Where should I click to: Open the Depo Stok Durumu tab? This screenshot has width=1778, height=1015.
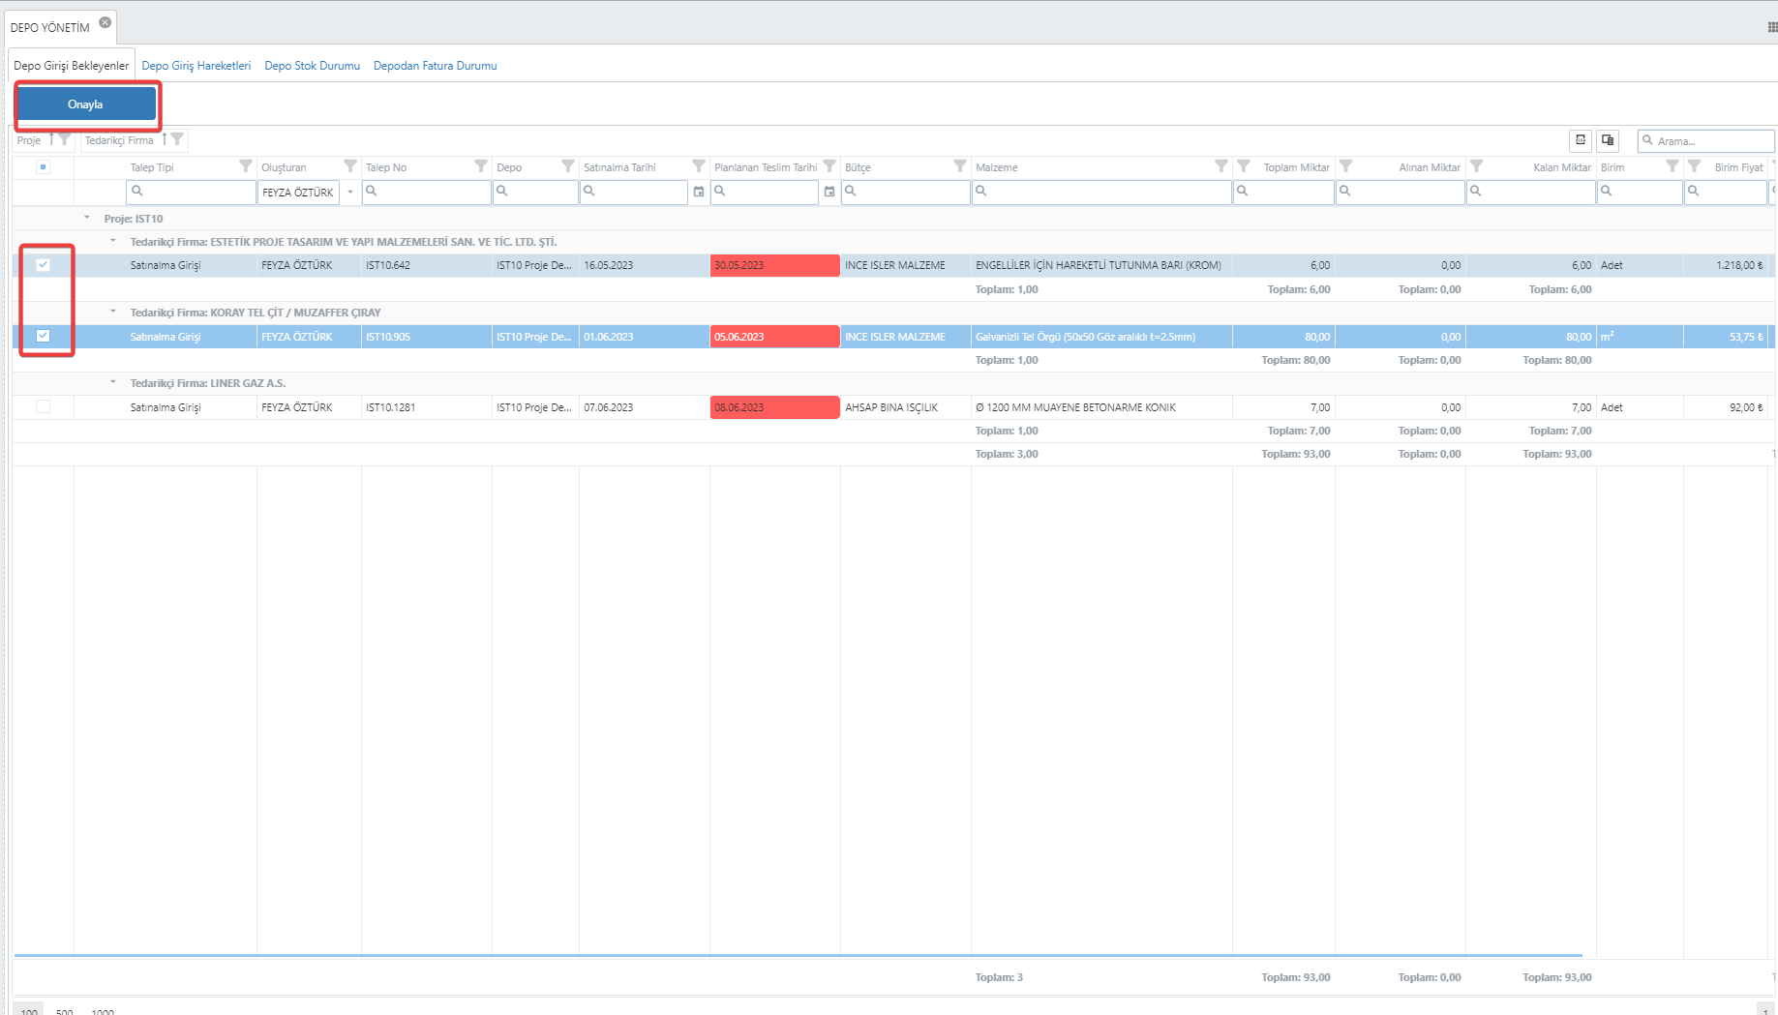click(x=312, y=66)
